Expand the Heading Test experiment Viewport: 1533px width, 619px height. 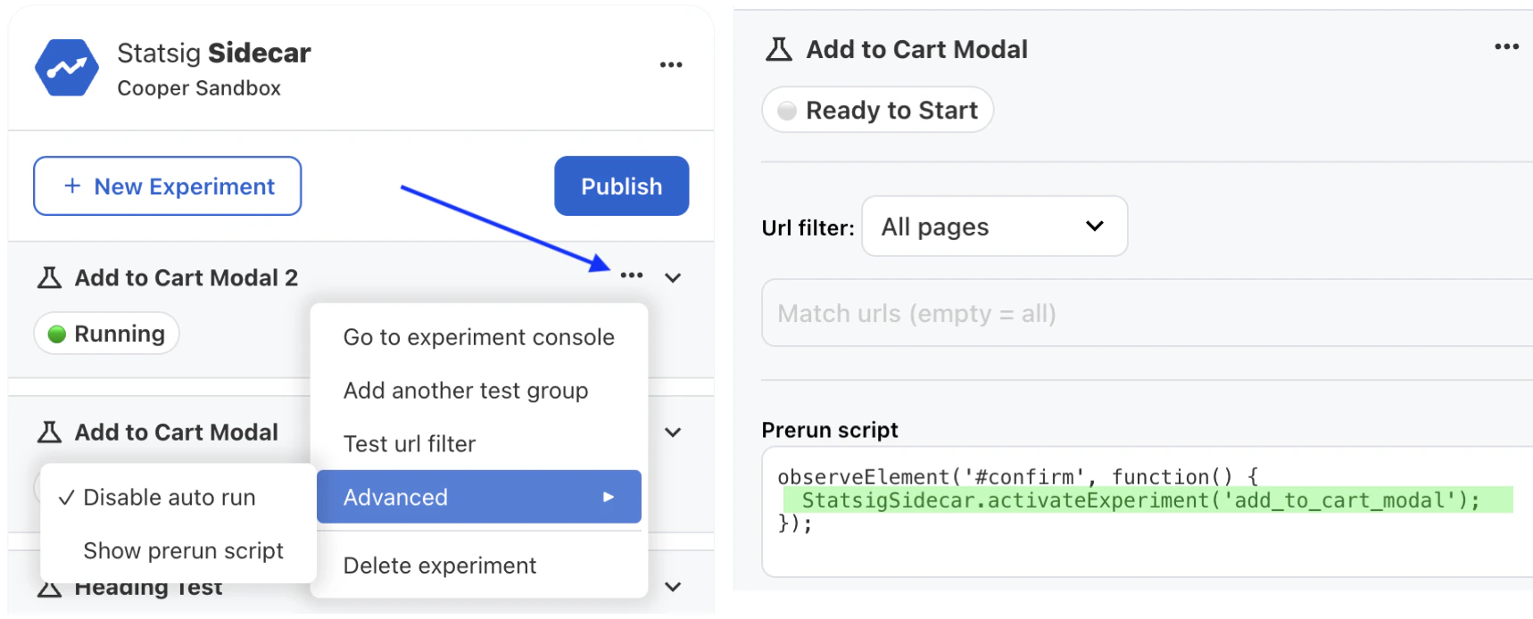[673, 587]
